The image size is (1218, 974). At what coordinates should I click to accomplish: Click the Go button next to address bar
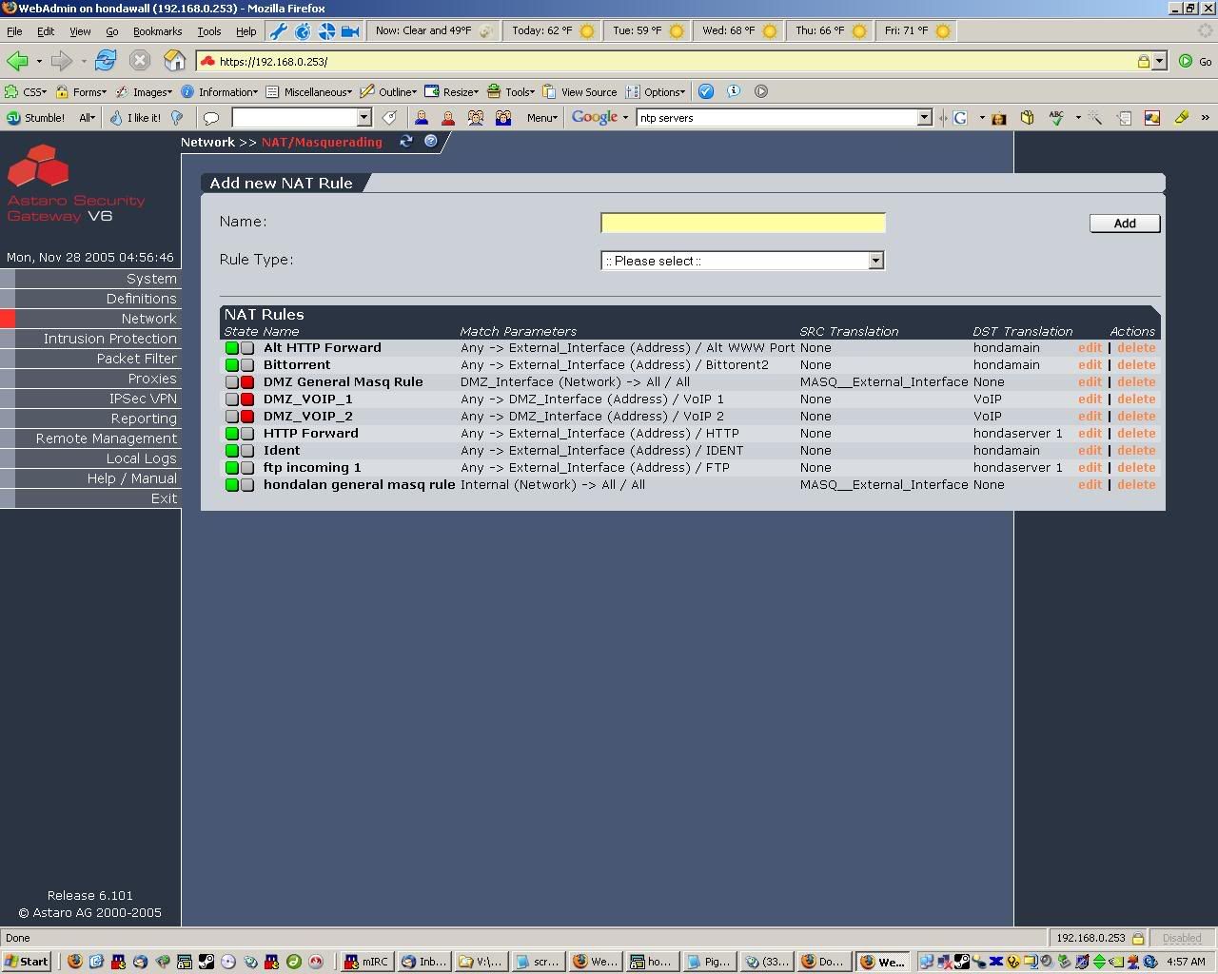(1195, 61)
